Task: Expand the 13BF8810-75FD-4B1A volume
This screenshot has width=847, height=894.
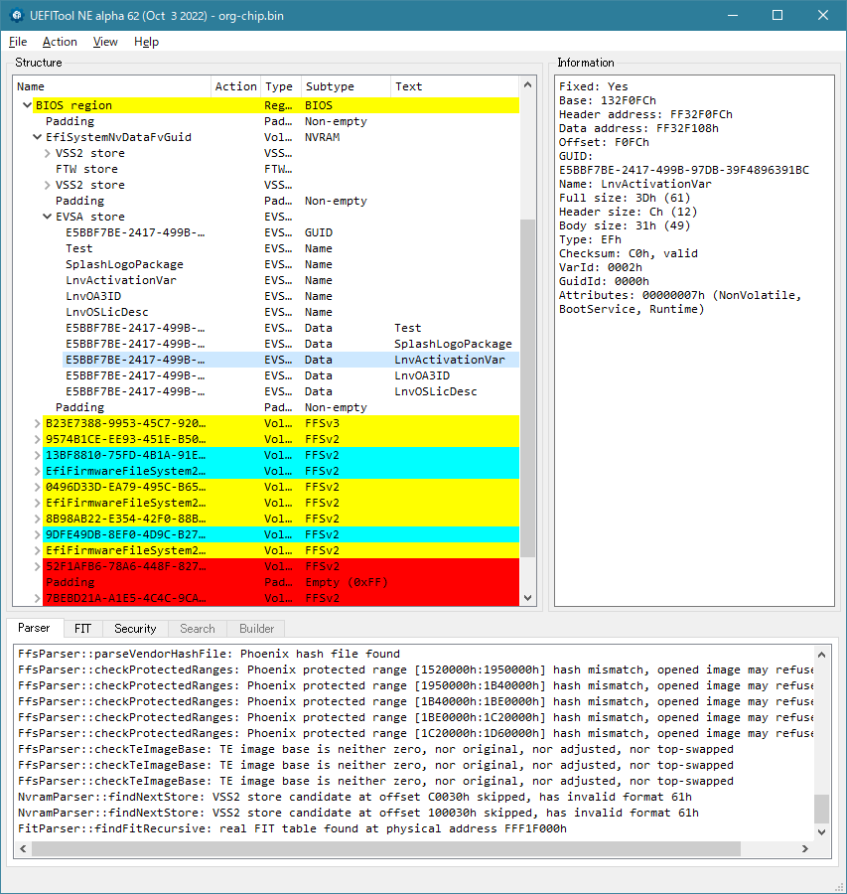Action: click(37, 456)
